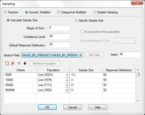Viewport: 145px width, 115px height.
Task: Expand Population dropdown for Live (7171)
Action: pos(67,85)
